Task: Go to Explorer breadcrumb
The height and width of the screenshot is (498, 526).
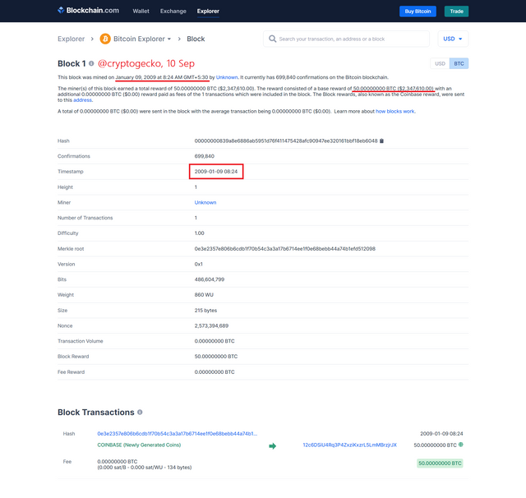Action: [72, 39]
